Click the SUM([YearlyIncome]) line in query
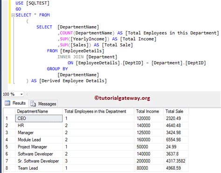Viewport: 221px width, 173px height. (107, 39)
